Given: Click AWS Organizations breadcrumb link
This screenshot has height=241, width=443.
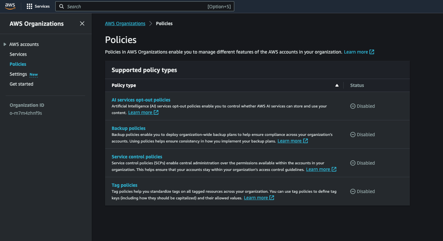Looking at the screenshot, I should tap(125, 23).
